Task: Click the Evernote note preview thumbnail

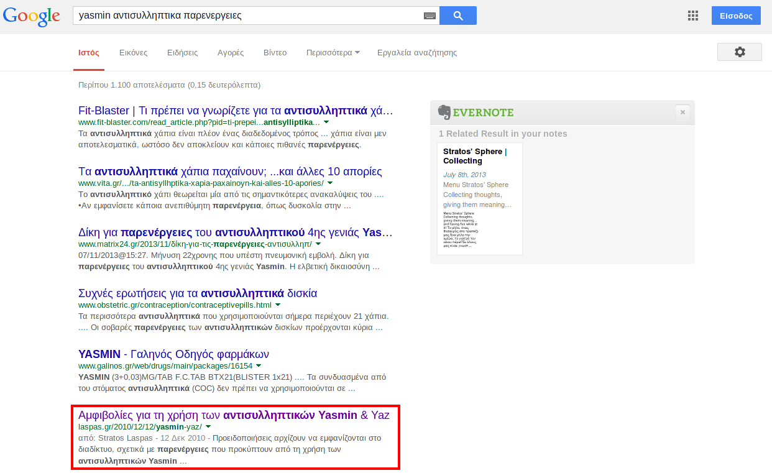Action: (461, 229)
